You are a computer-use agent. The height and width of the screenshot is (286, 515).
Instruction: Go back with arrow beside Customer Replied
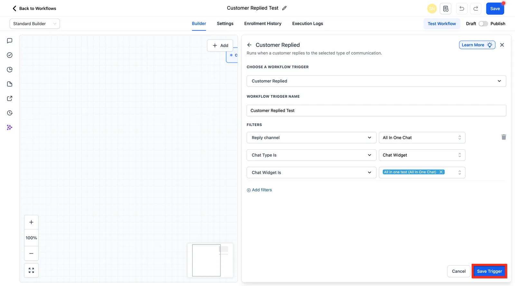[249, 45]
